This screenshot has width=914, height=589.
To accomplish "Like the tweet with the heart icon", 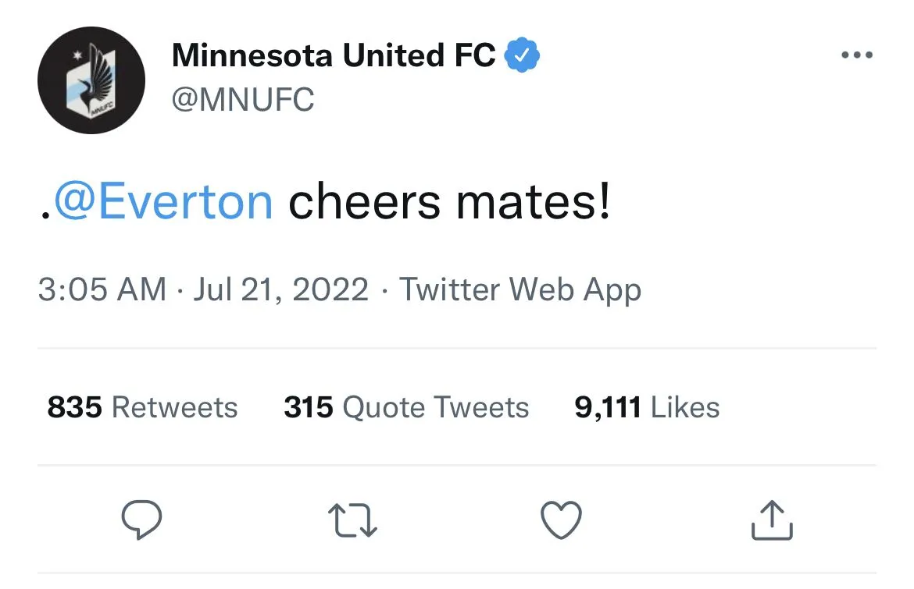I will click(562, 520).
